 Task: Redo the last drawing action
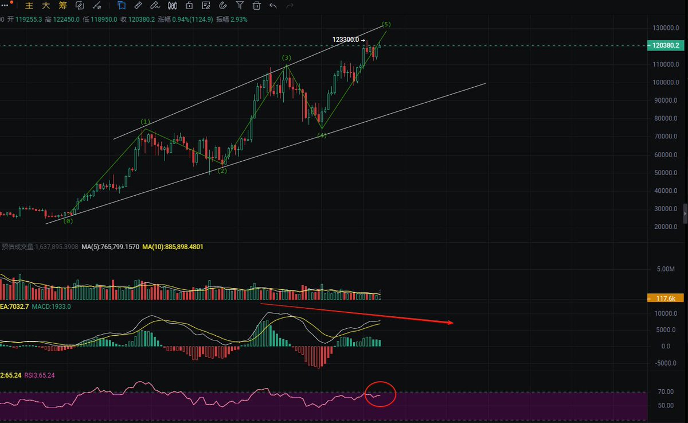tap(290, 6)
